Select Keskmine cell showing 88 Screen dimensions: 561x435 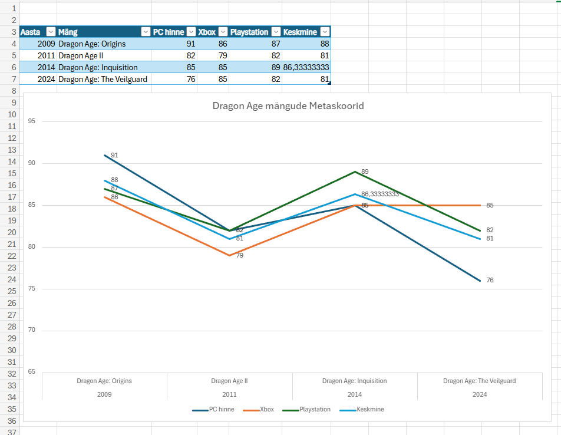(306, 44)
